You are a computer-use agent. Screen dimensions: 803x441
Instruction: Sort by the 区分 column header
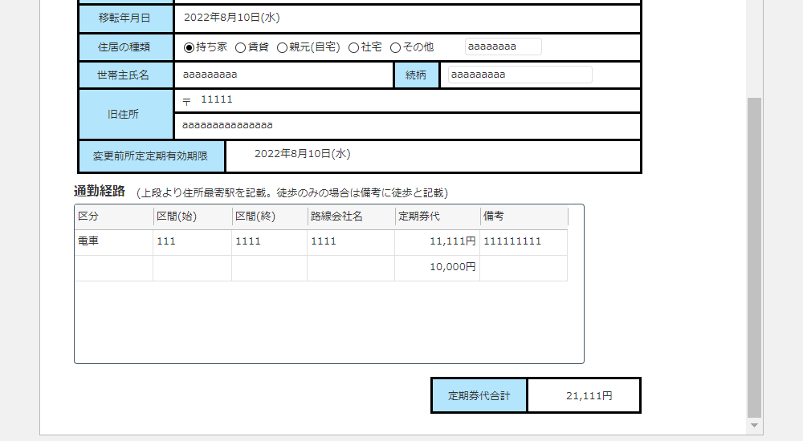113,216
